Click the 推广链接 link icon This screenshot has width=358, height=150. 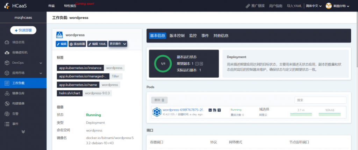coord(248,6)
